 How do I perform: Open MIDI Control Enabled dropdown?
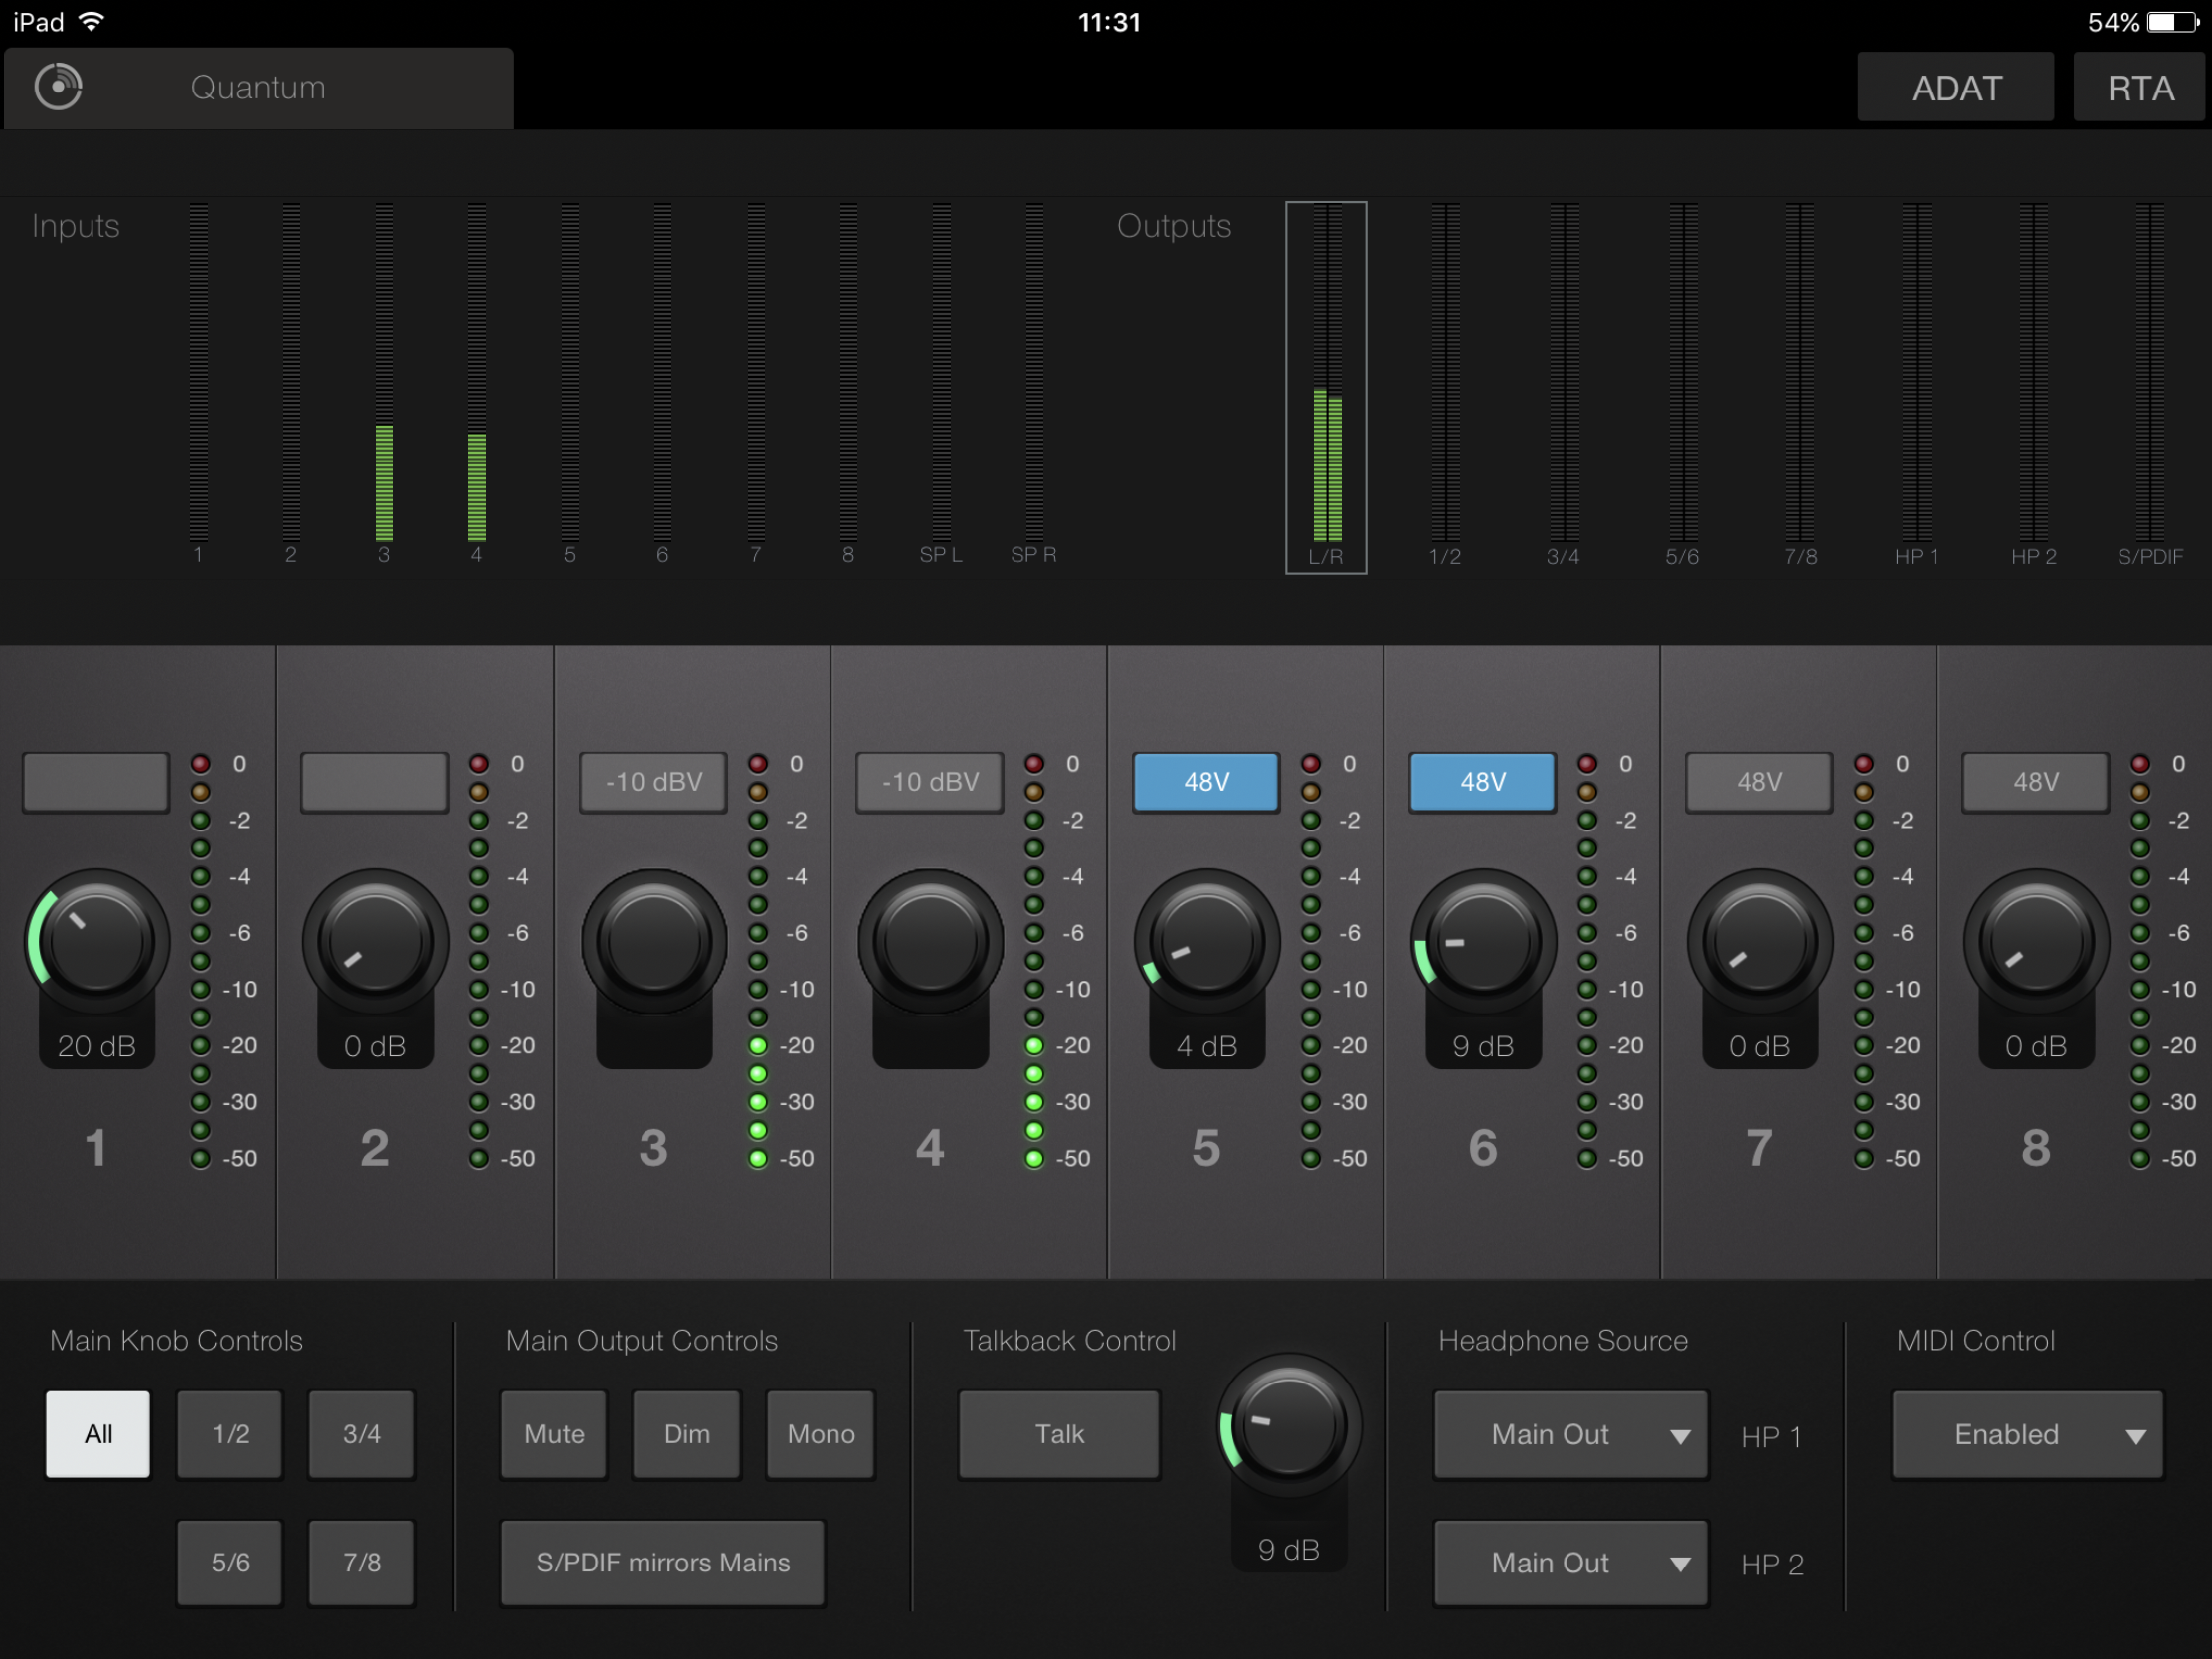2028,1434
